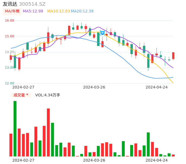Click the blue bear marker icon on chart
Viewport: 186px width, 164px height.
pyautogui.click(x=102, y=33)
